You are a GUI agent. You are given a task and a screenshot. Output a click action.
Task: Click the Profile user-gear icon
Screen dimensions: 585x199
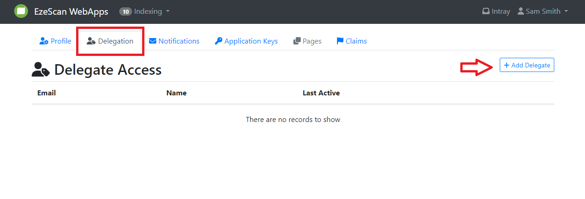pos(44,41)
